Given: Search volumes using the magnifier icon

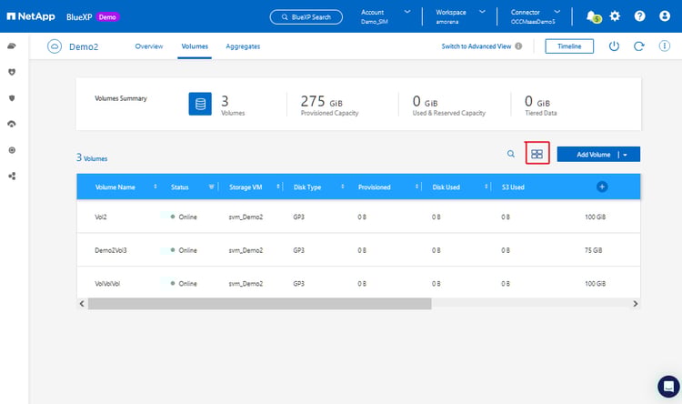Looking at the screenshot, I should pos(511,154).
